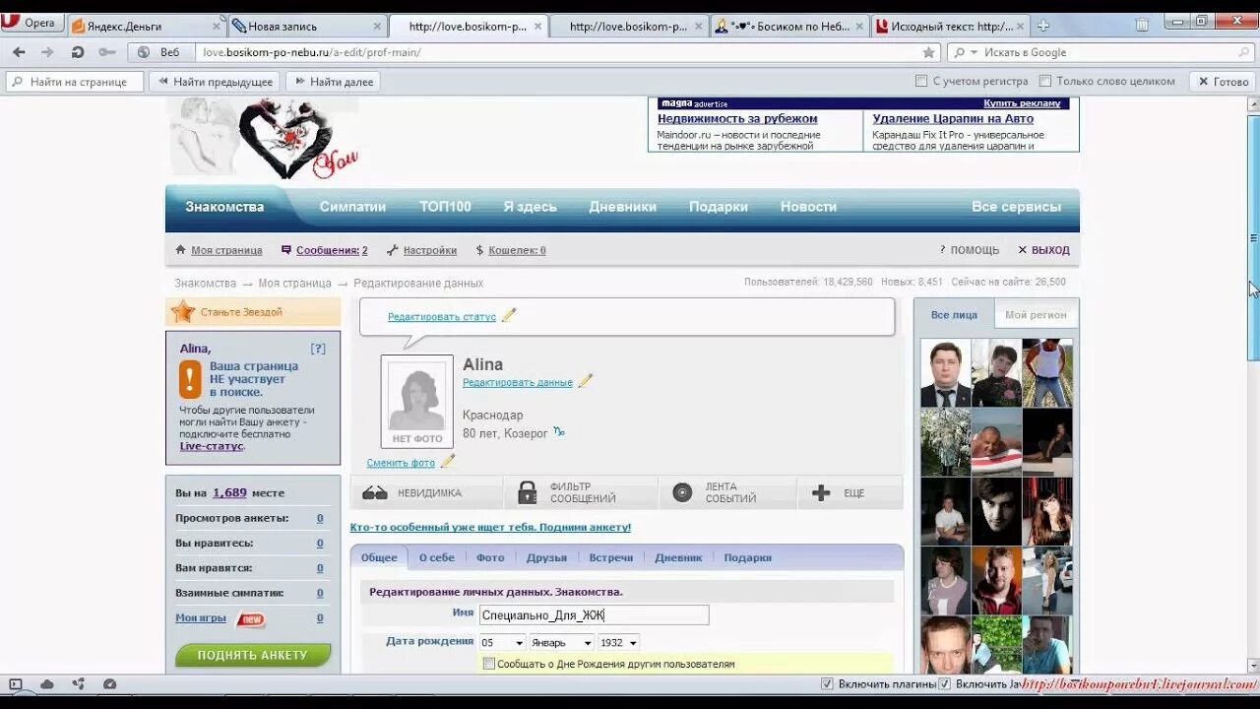Click the Найти предыдущее button
This screenshot has height=709, width=1260.
coord(216,82)
